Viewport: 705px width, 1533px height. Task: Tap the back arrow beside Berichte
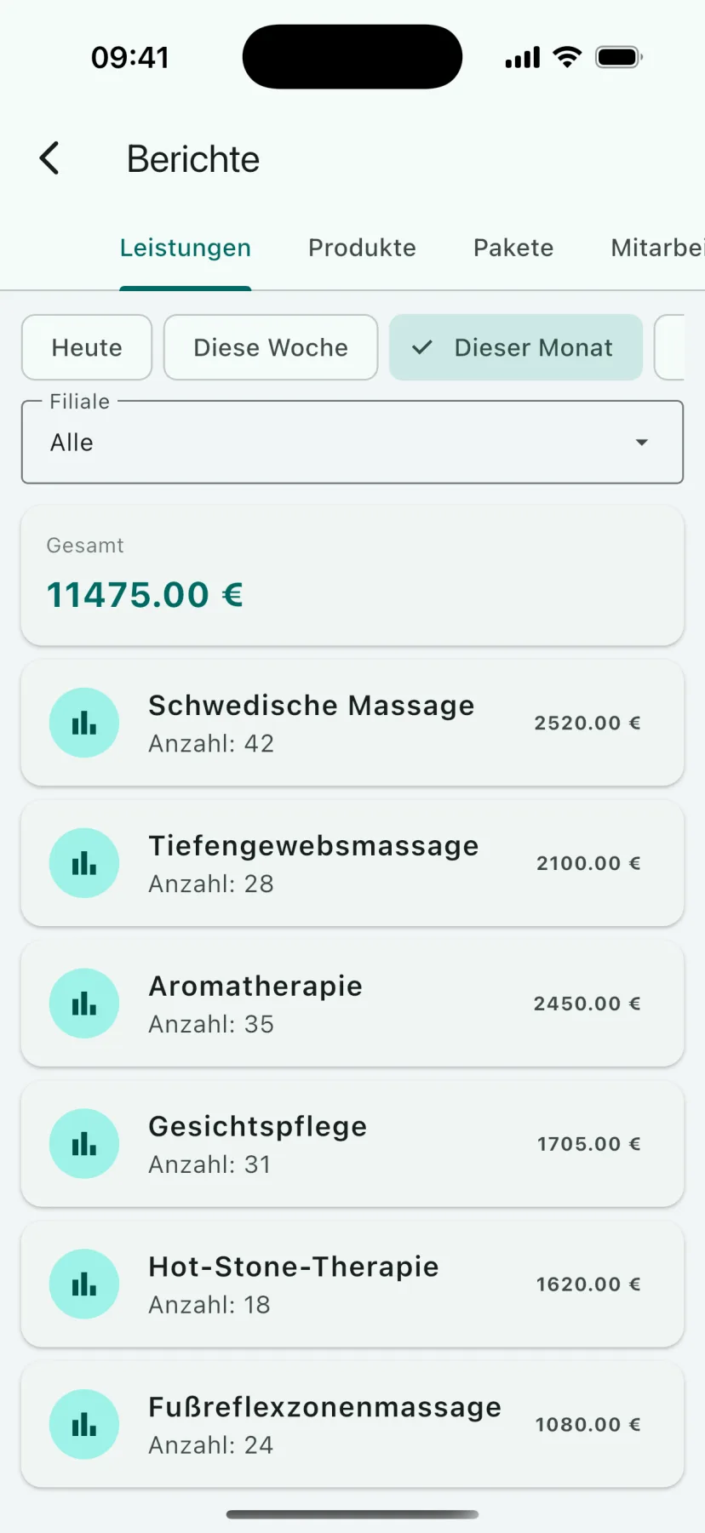[50, 158]
